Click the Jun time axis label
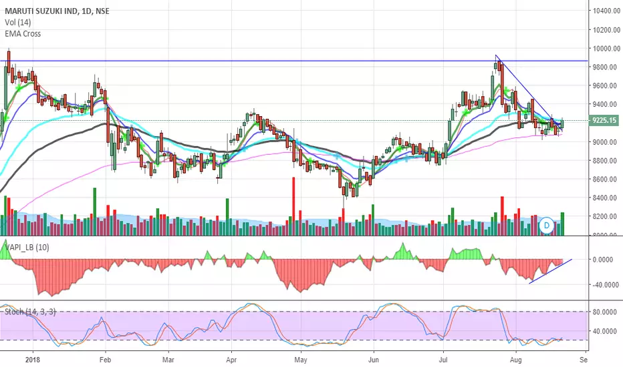This screenshot has height=367, width=623. (374, 360)
